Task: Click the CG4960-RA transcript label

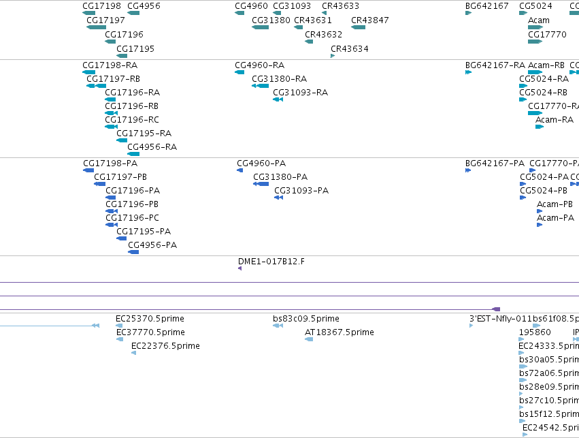Action: click(x=260, y=65)
